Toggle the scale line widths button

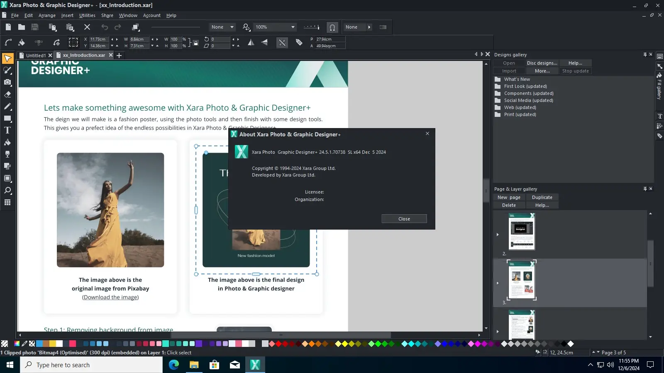[282, 42]
